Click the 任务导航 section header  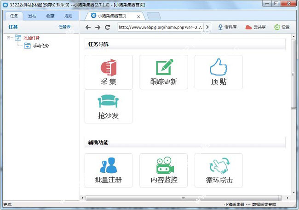click(185, 44)
